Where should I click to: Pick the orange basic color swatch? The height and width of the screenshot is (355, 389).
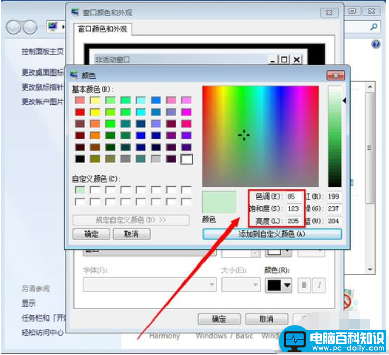(95, 135)
